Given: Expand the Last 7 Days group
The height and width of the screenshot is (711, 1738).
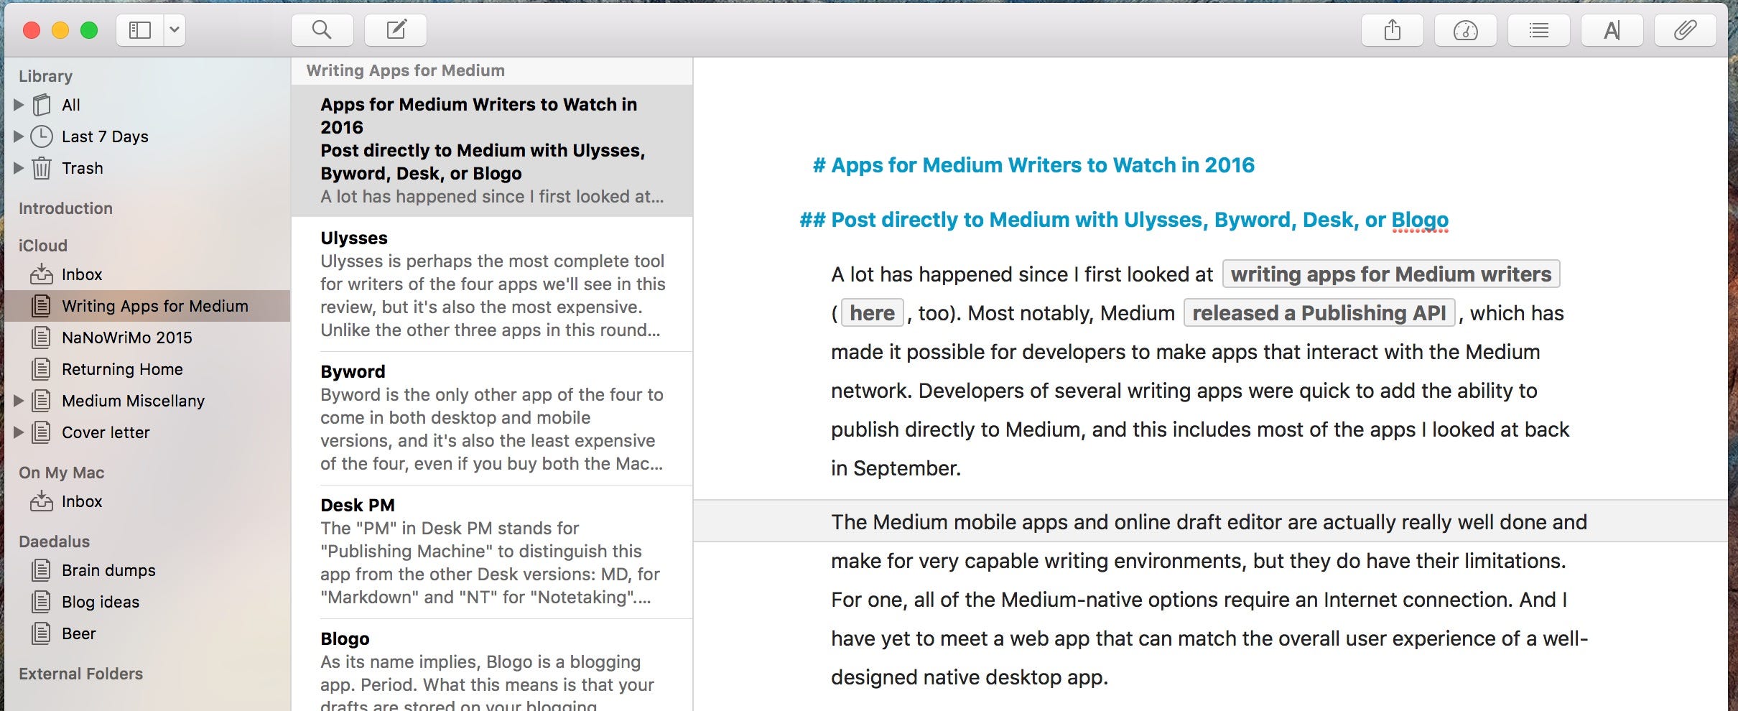Looking at the screenshot, I should pos(19,136).
